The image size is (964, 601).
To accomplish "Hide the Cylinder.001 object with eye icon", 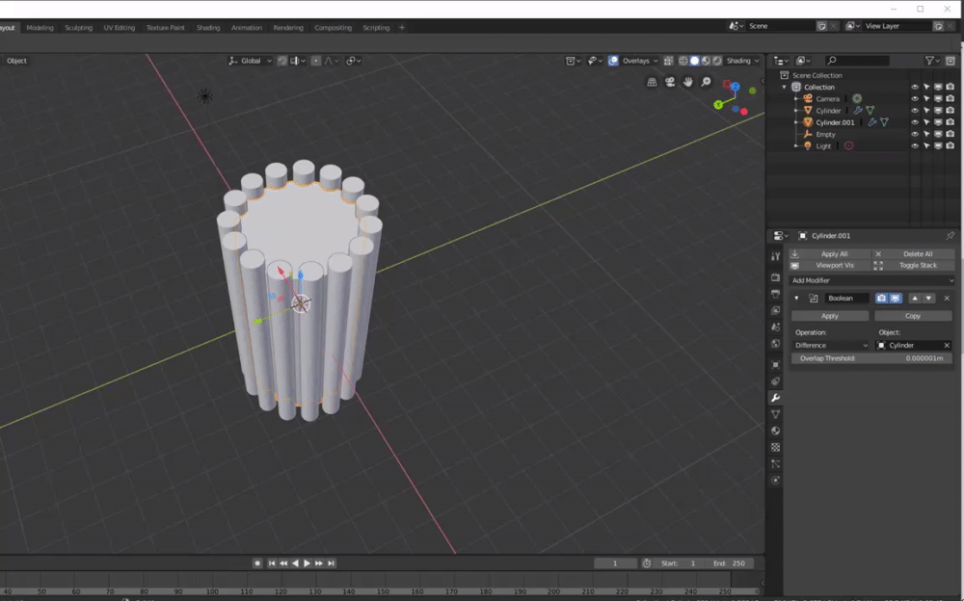I will pos(915,122).
